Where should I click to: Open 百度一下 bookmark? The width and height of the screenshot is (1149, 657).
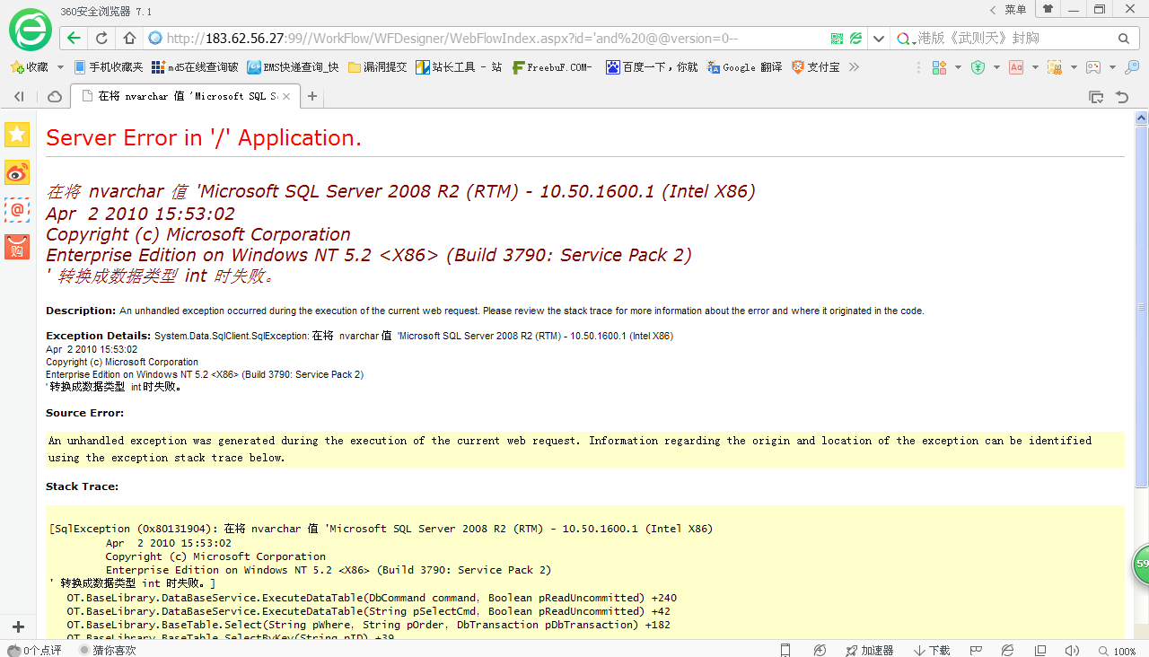point(652,67)
